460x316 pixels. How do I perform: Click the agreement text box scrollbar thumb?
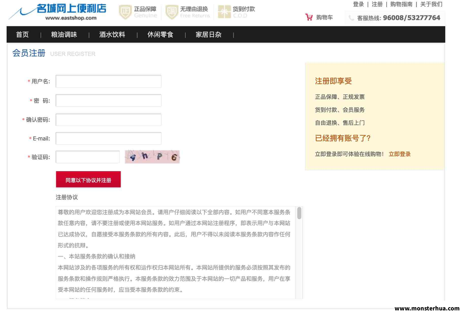299,213
